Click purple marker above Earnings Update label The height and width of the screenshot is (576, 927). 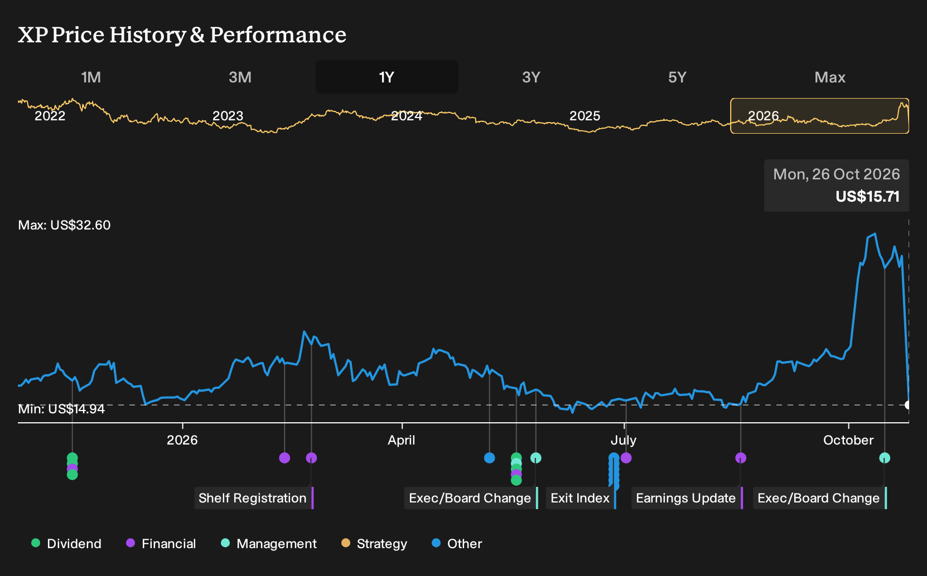(x=741, y=458)
